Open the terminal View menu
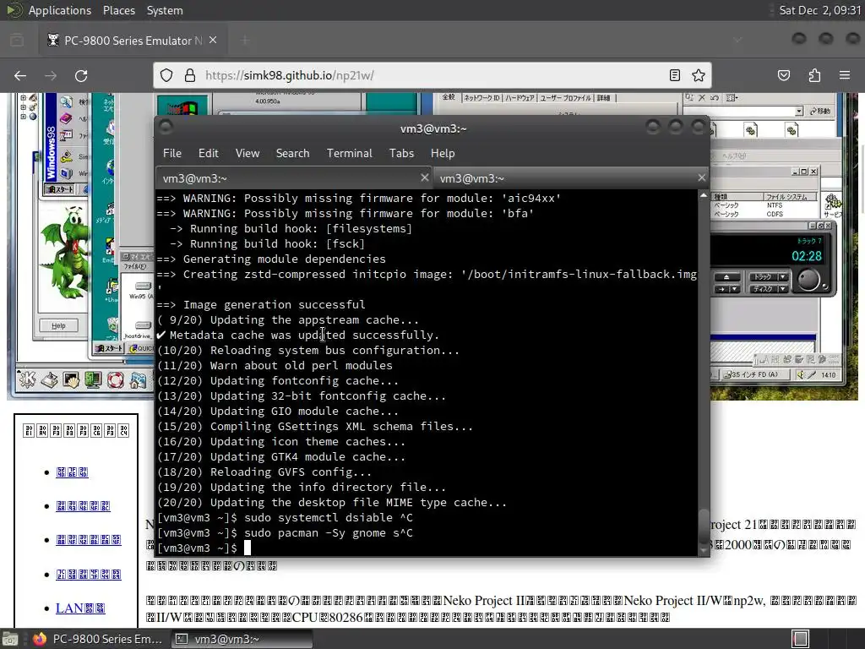 click(x=248, y=154)
